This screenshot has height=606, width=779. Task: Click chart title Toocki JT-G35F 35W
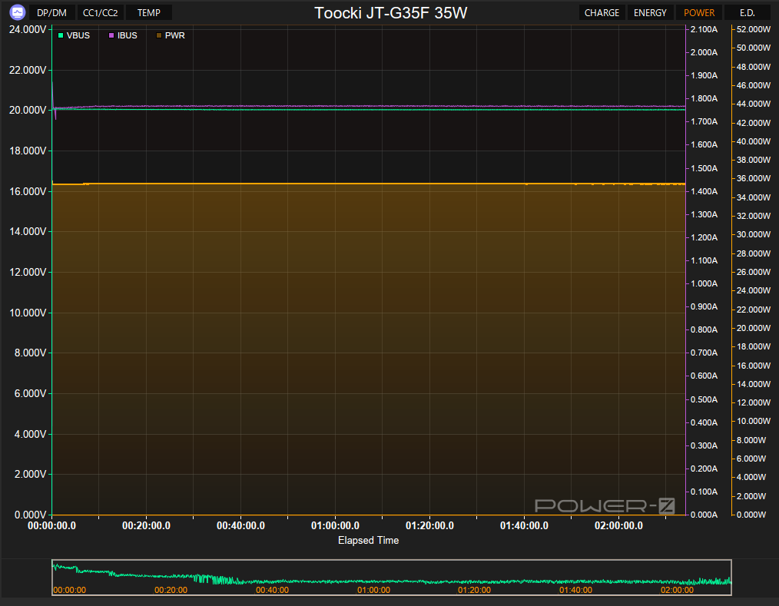pos(390,12)
